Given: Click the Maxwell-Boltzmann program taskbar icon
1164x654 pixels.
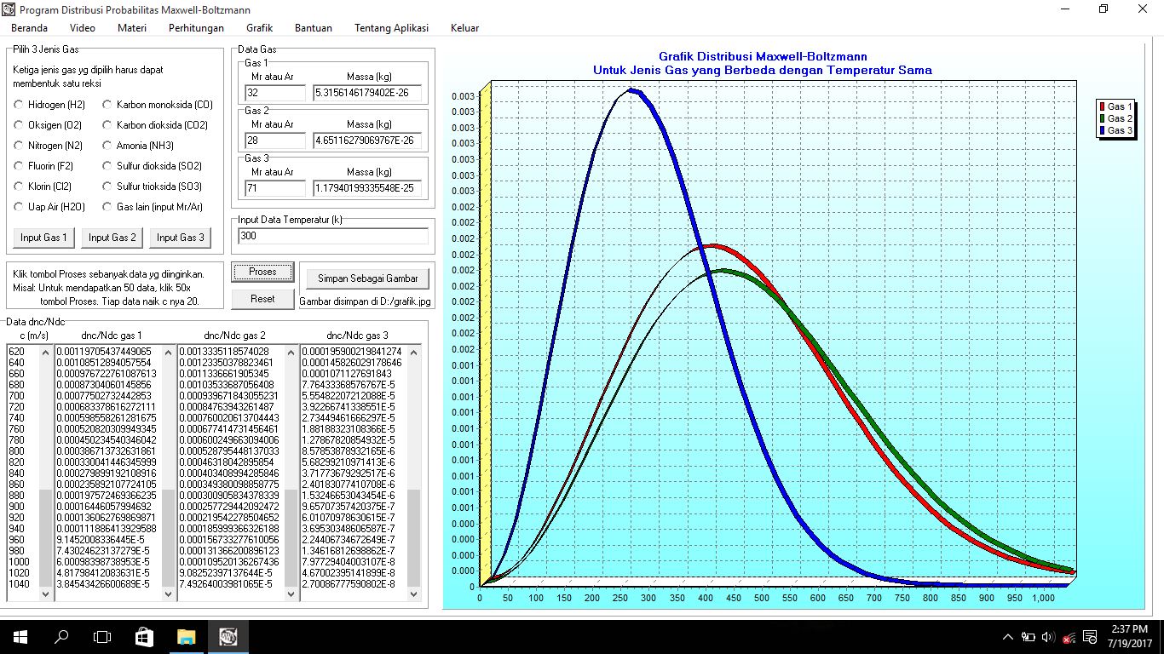Looking at the screenshot, I should (x=228, y=636).
